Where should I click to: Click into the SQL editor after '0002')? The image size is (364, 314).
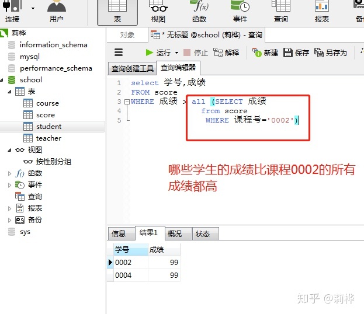[300, 120]
